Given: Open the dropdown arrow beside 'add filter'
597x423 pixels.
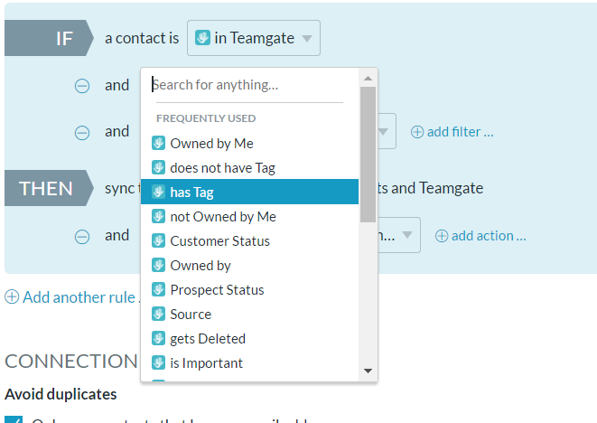Looking at the screenshot, I should (x=384, y=131).
